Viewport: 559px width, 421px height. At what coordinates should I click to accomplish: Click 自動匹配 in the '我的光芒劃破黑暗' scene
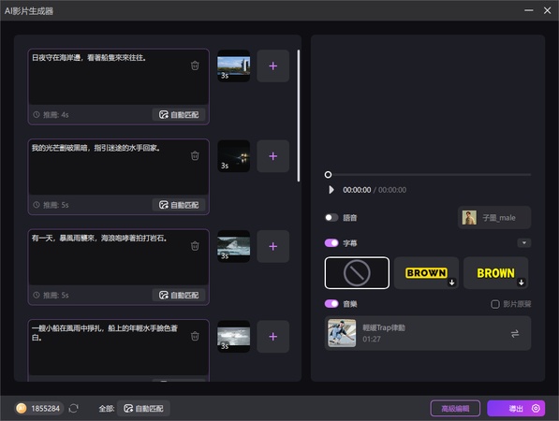coord(179,205)
